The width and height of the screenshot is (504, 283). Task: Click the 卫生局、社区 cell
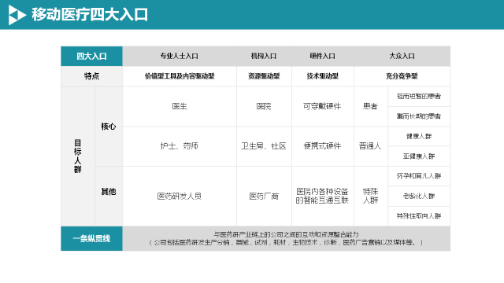[x=264, y=146]
